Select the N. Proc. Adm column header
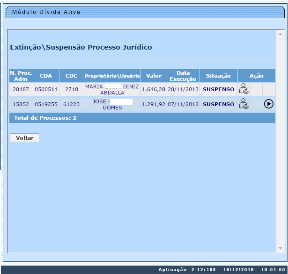The height and width of the screenshot is (274, 288). coord(21,76)
